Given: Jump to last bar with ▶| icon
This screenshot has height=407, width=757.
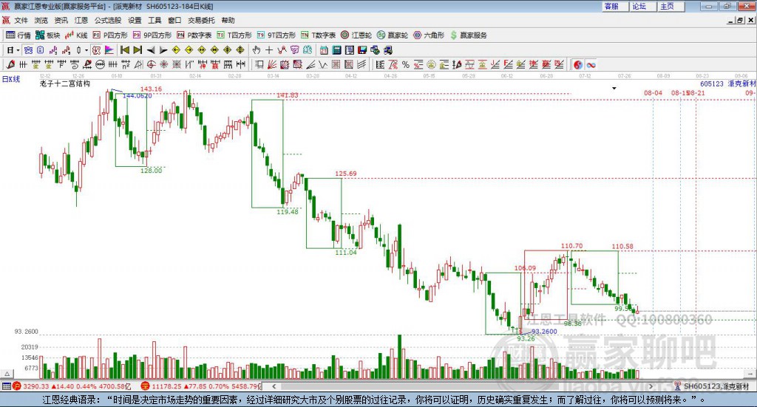Looking at the screenshot, I should [138, 50].
